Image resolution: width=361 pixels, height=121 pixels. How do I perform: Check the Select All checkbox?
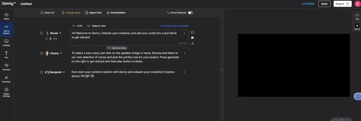pyautogui.click(x=42, y=13)
